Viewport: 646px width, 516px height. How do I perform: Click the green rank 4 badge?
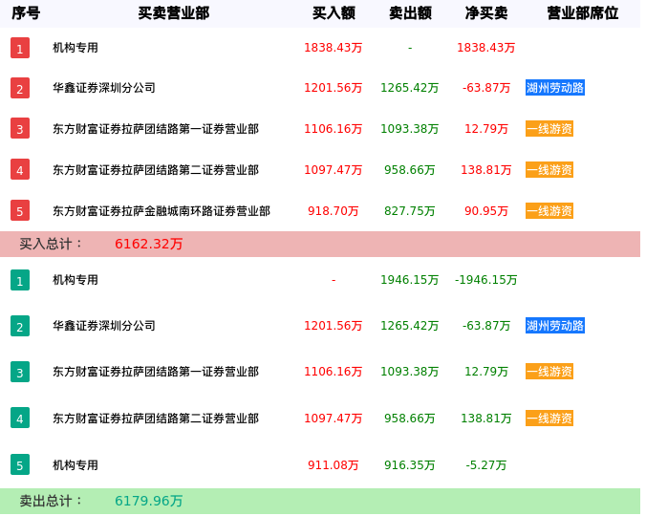[x=20, y=418]
